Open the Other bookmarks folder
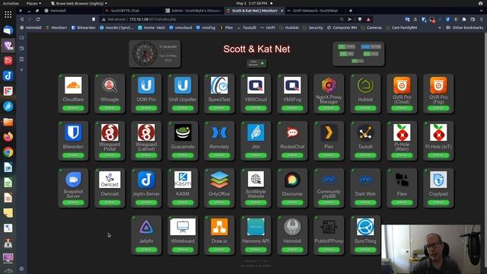The height and width of the screenshot is (274, 487). click(x=465, y=27)
